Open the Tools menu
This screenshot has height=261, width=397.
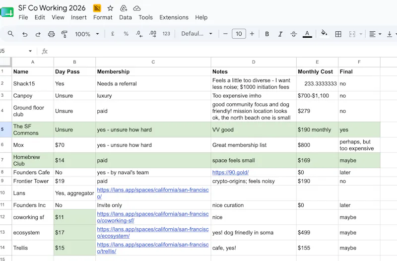click(145, 17)
